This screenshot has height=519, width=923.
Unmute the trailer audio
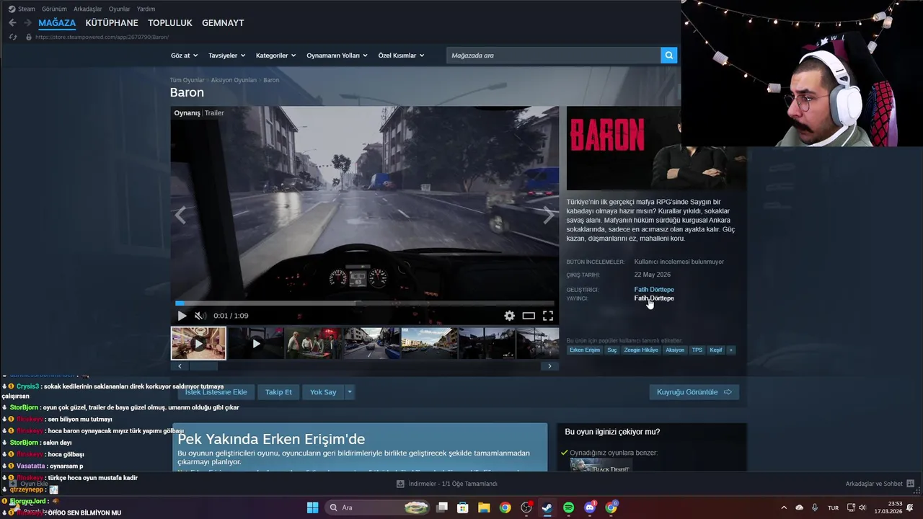(x=200, y=316)
